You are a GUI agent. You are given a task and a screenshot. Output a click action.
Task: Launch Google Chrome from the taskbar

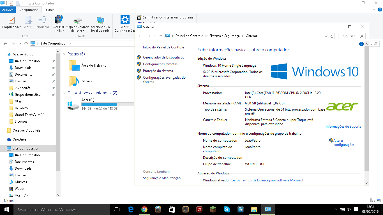click(144, 209)
